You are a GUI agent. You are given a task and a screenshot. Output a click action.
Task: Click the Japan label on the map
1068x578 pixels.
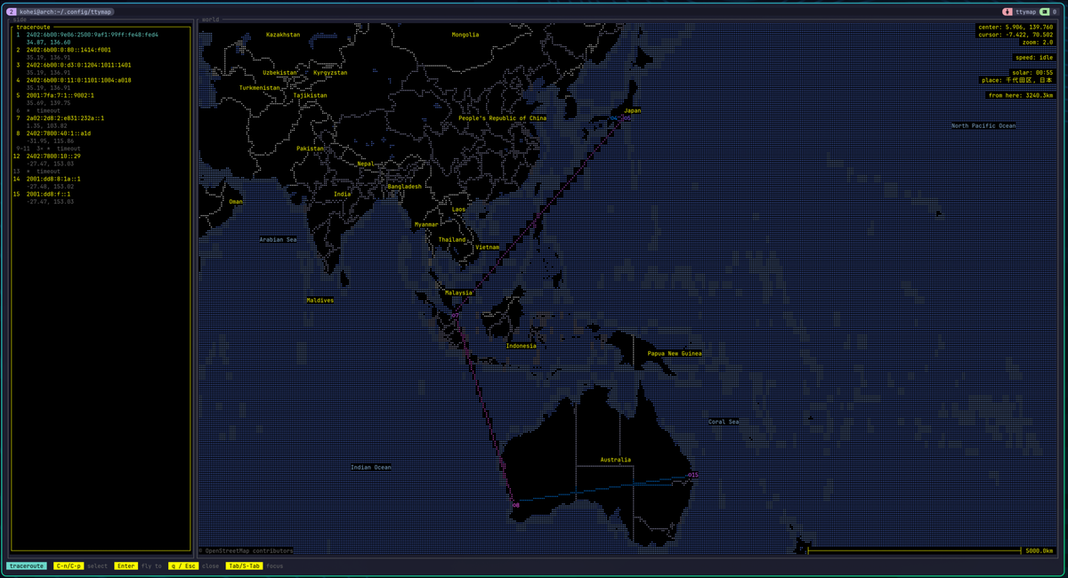[x=633, y=111]
